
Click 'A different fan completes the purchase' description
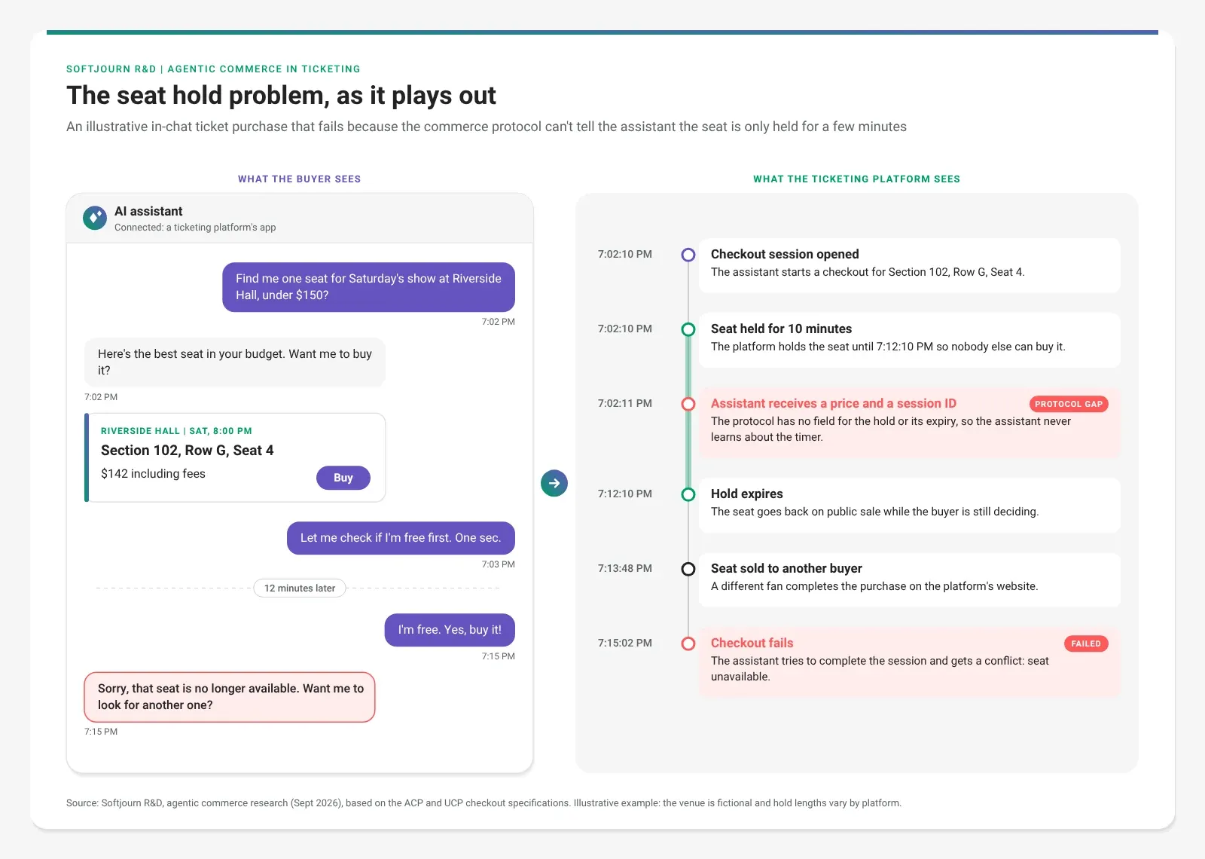click(x=874, y=587)
